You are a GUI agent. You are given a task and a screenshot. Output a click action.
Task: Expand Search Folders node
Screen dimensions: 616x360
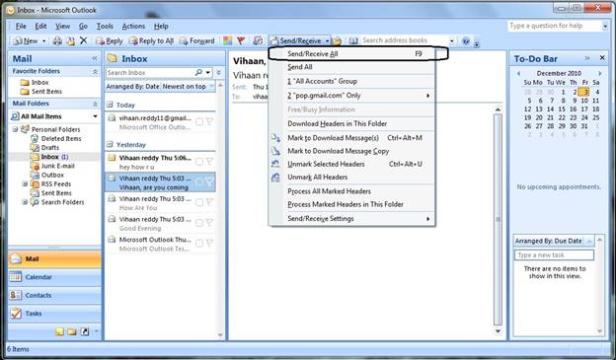click(25, 202)
